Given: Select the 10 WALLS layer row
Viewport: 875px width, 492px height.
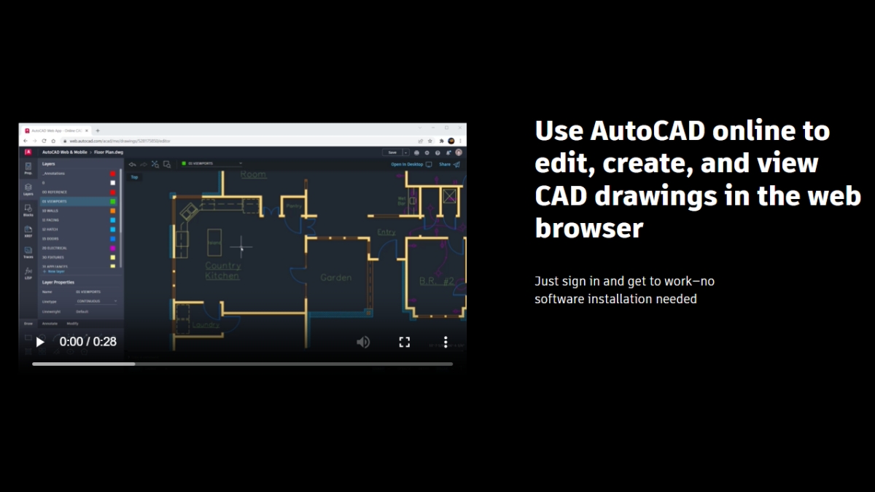Looking at the screenshot, I should pos(79,211).
